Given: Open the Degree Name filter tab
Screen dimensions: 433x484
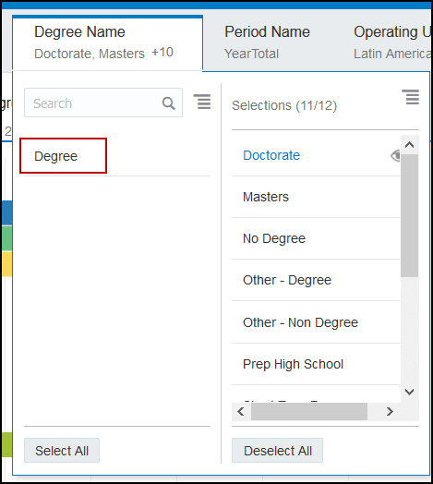Looking at the screenshot, I should 107,42.
